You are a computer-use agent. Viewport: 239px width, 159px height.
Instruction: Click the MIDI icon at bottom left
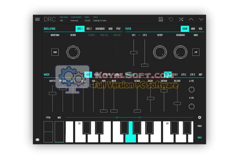point(37,139)
